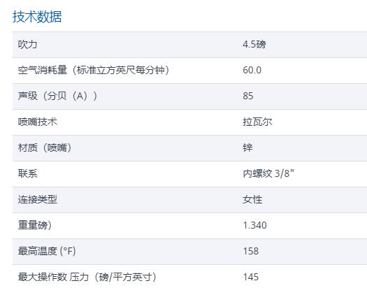Click the 145 max pressure value

pyautogui.click(x=251, y=277)
